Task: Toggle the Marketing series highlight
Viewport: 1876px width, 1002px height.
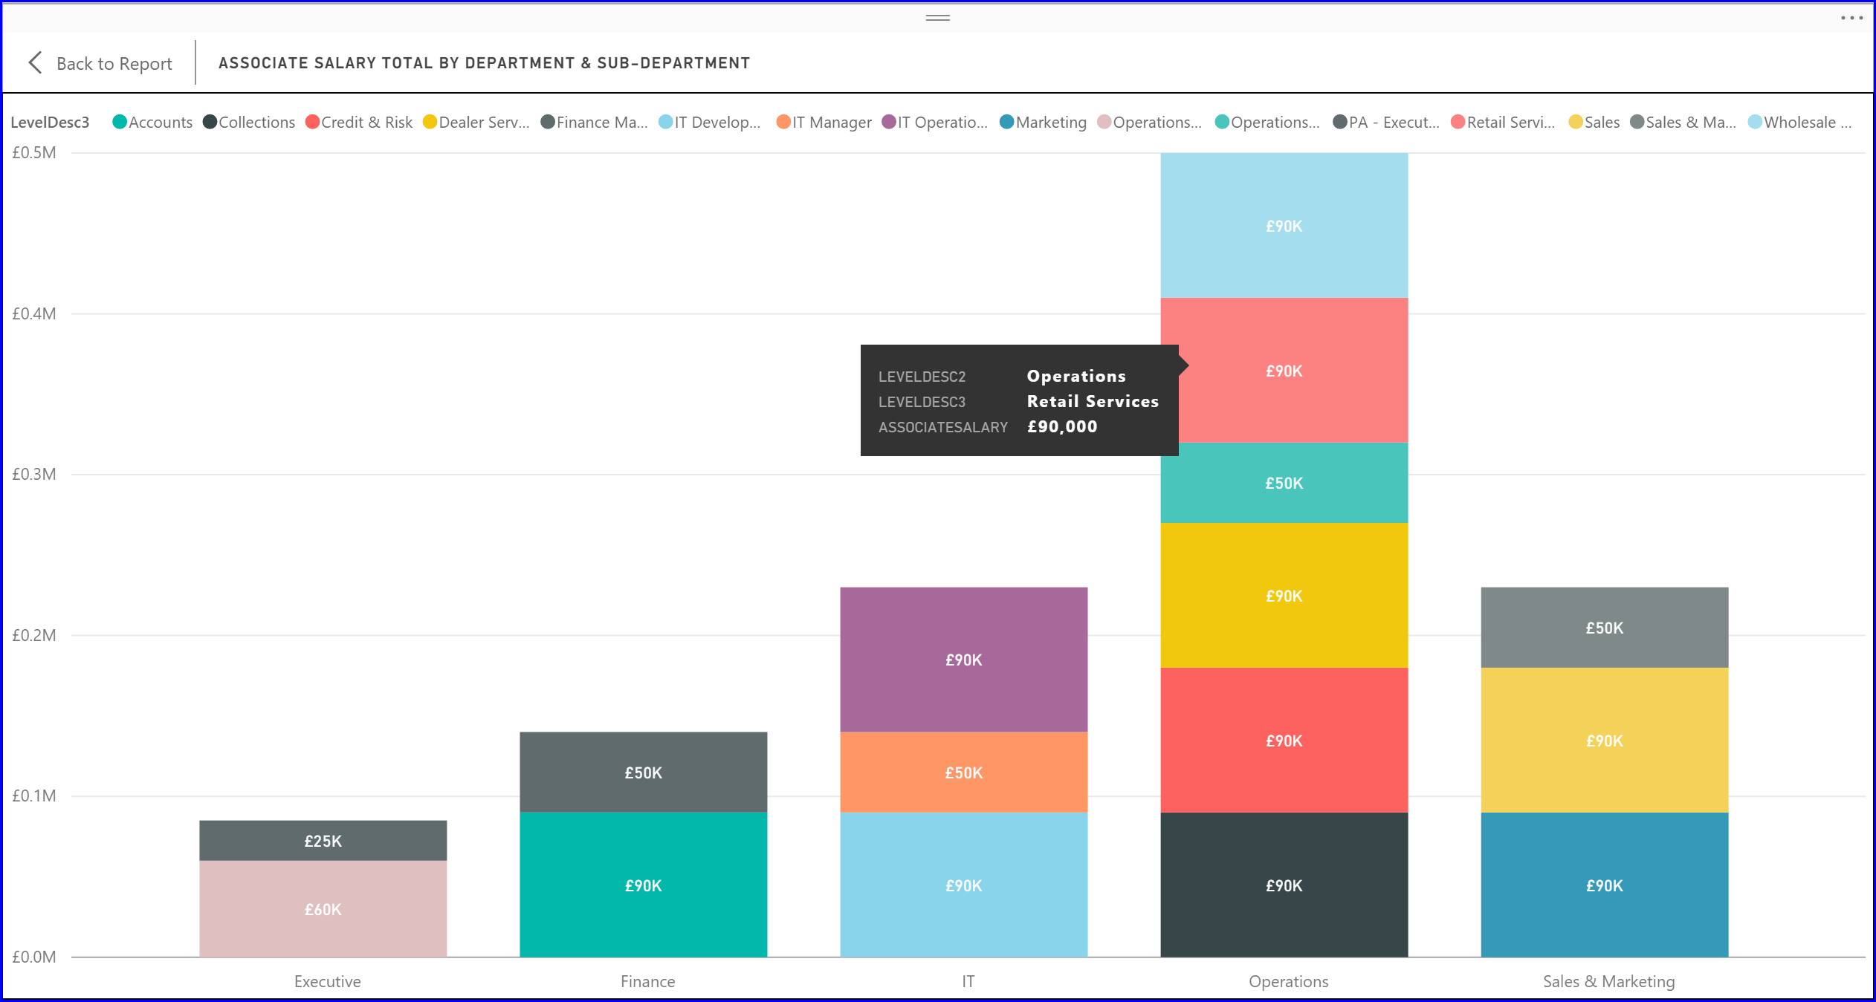Action: pos(1006,122)
